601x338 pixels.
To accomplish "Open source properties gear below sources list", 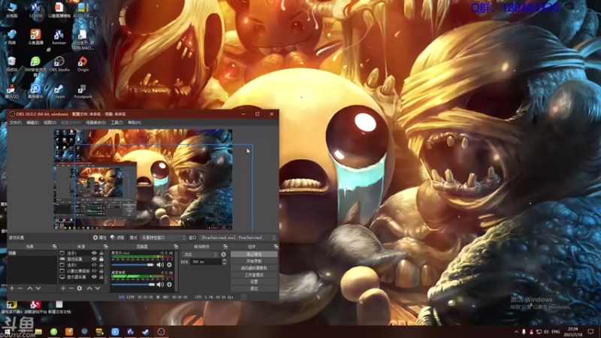I will point(80,288).
